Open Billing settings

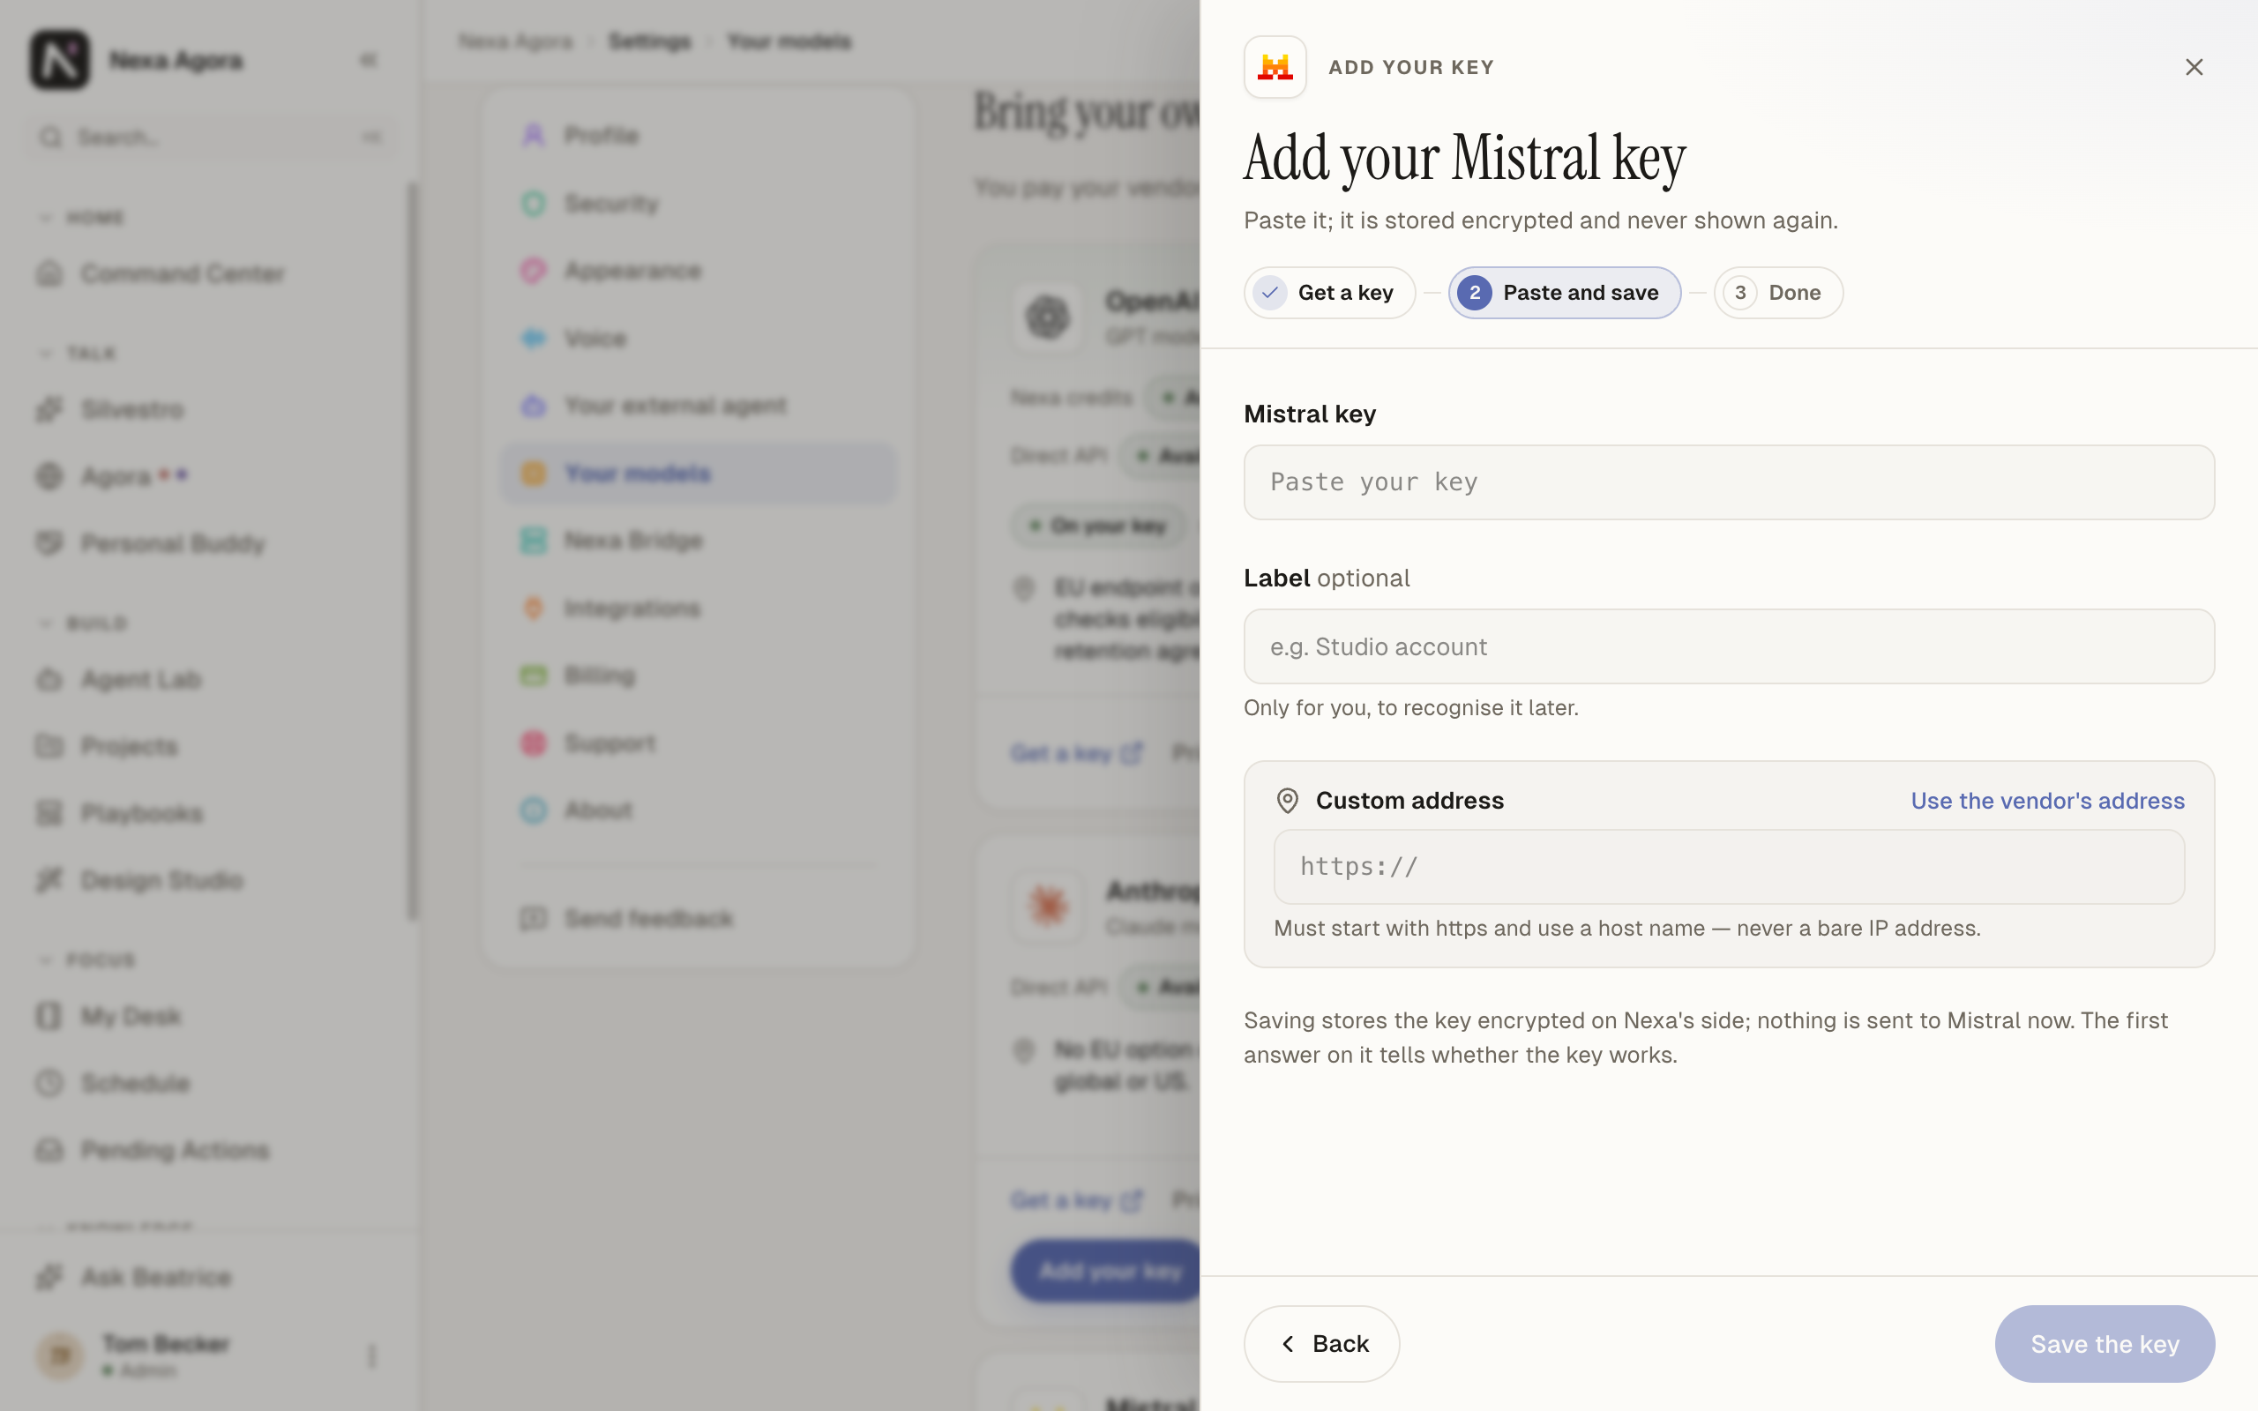[x=699, y=676]
